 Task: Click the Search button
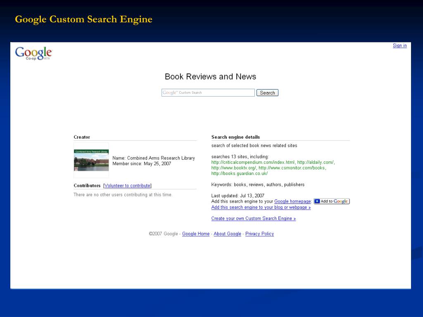pos(267,93)
